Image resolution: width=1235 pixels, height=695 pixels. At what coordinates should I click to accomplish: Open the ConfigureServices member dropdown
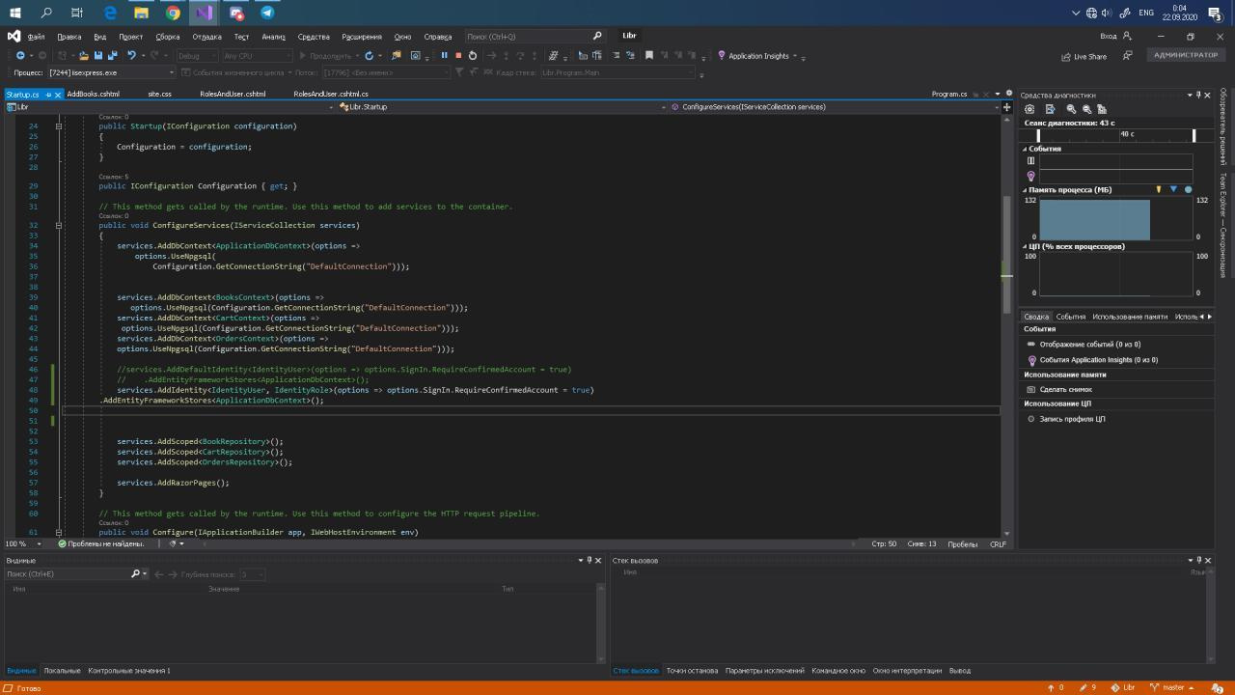(x=835, y=107)
